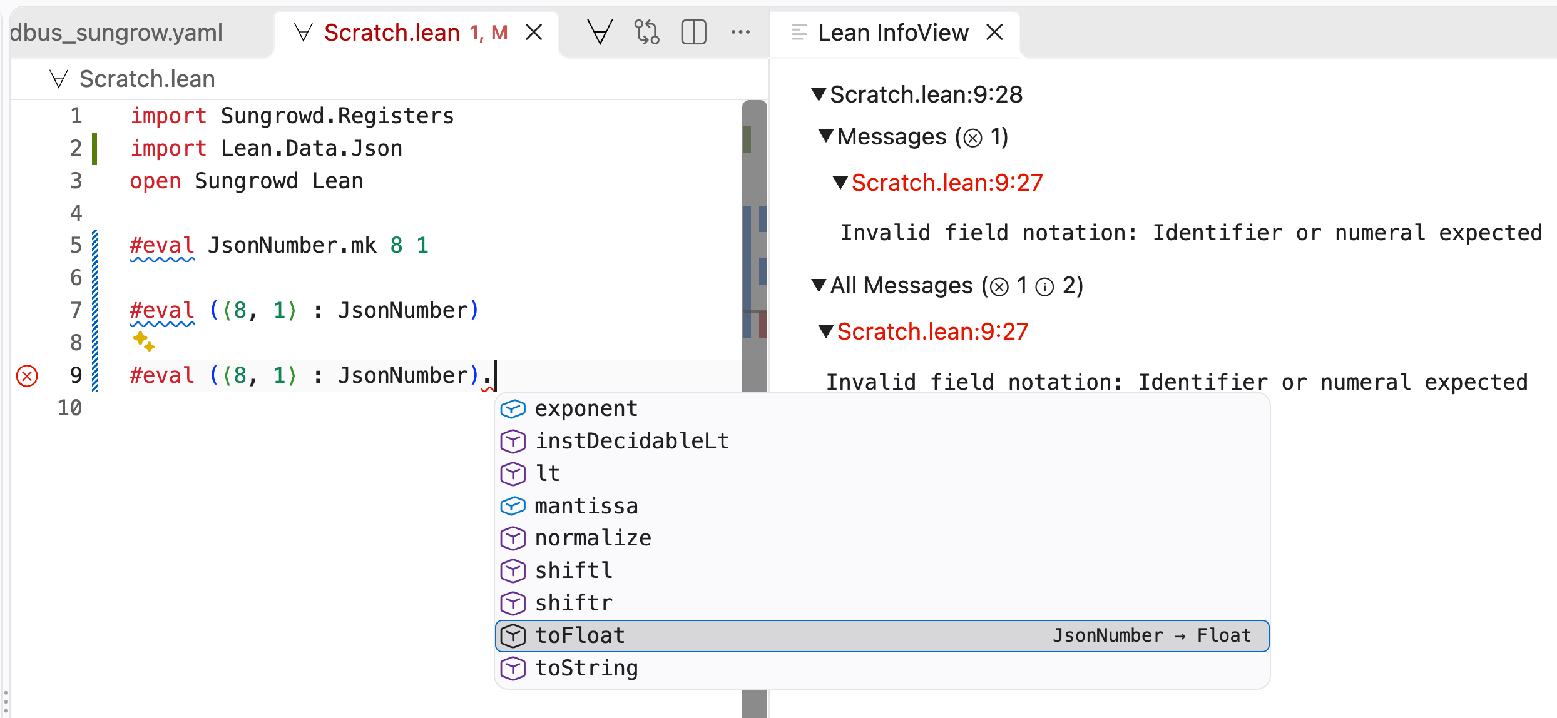1557x718 pixels.
Task: Click the toFloat method icon
Action: click(513, 635)
